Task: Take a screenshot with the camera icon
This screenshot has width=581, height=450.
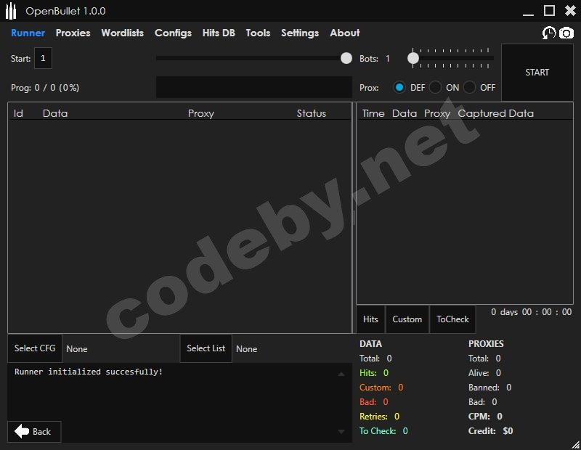Action: (x=566, y=33)
